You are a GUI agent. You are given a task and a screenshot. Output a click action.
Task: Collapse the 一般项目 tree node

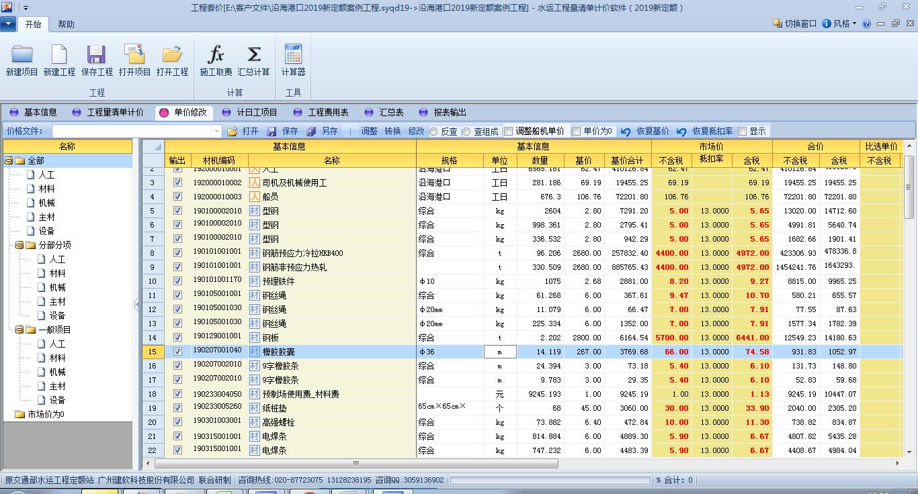pyautogui.click(x=19, y=330)
